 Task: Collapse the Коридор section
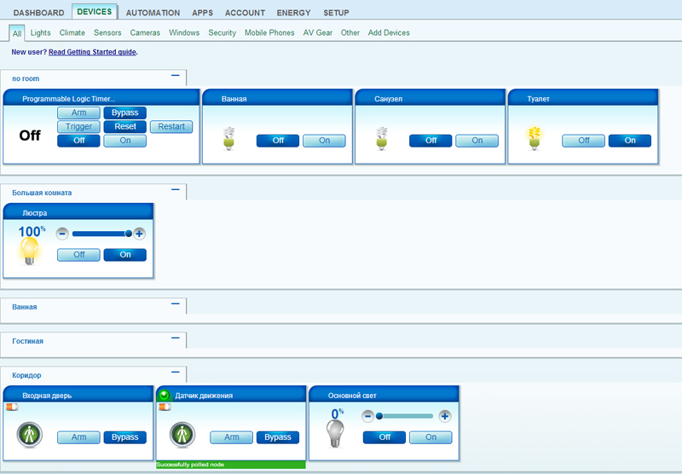point(176,373)
